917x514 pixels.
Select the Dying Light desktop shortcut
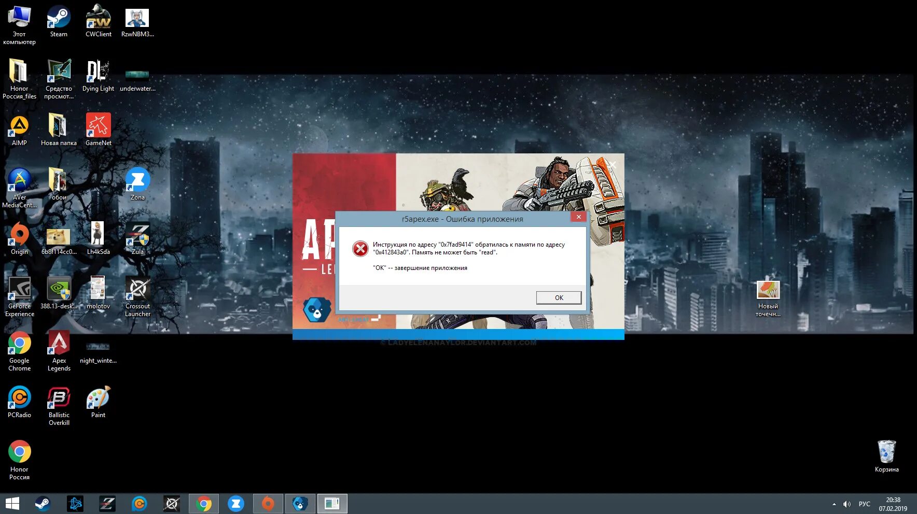98,76
